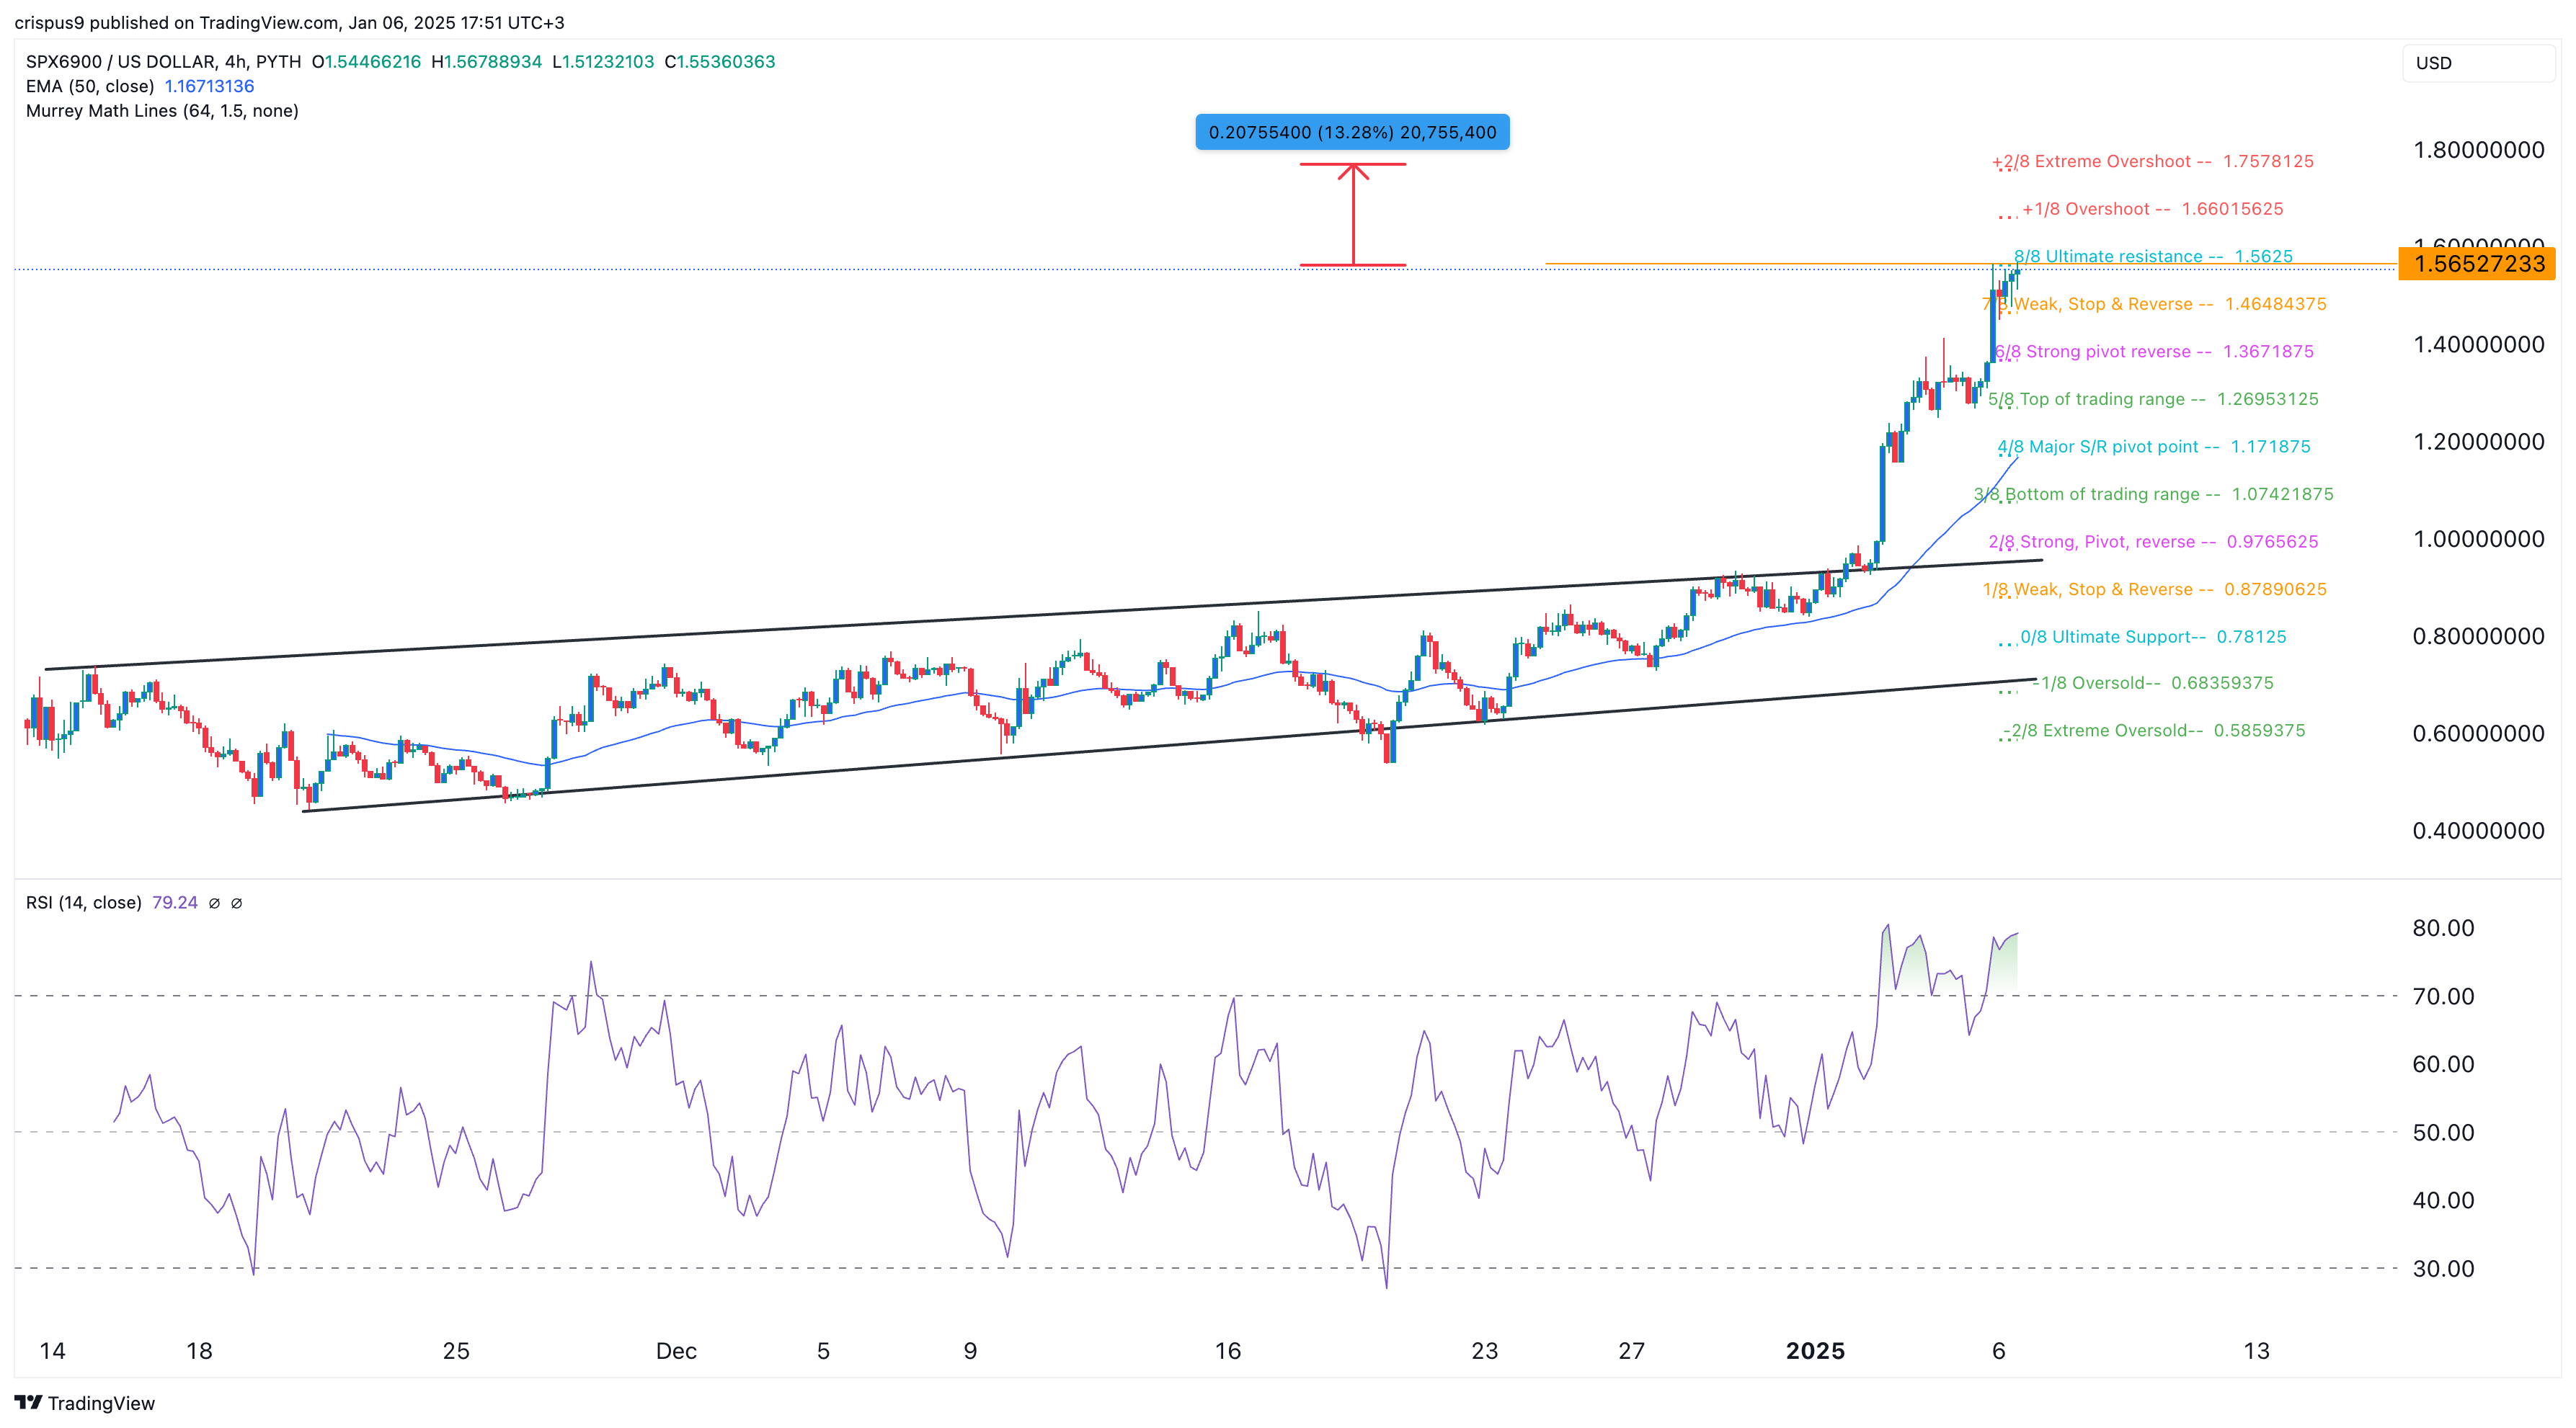Click the 0.60000000 price axis label
Screen dimensions: 2576x1428
[x=2478, y=734]
